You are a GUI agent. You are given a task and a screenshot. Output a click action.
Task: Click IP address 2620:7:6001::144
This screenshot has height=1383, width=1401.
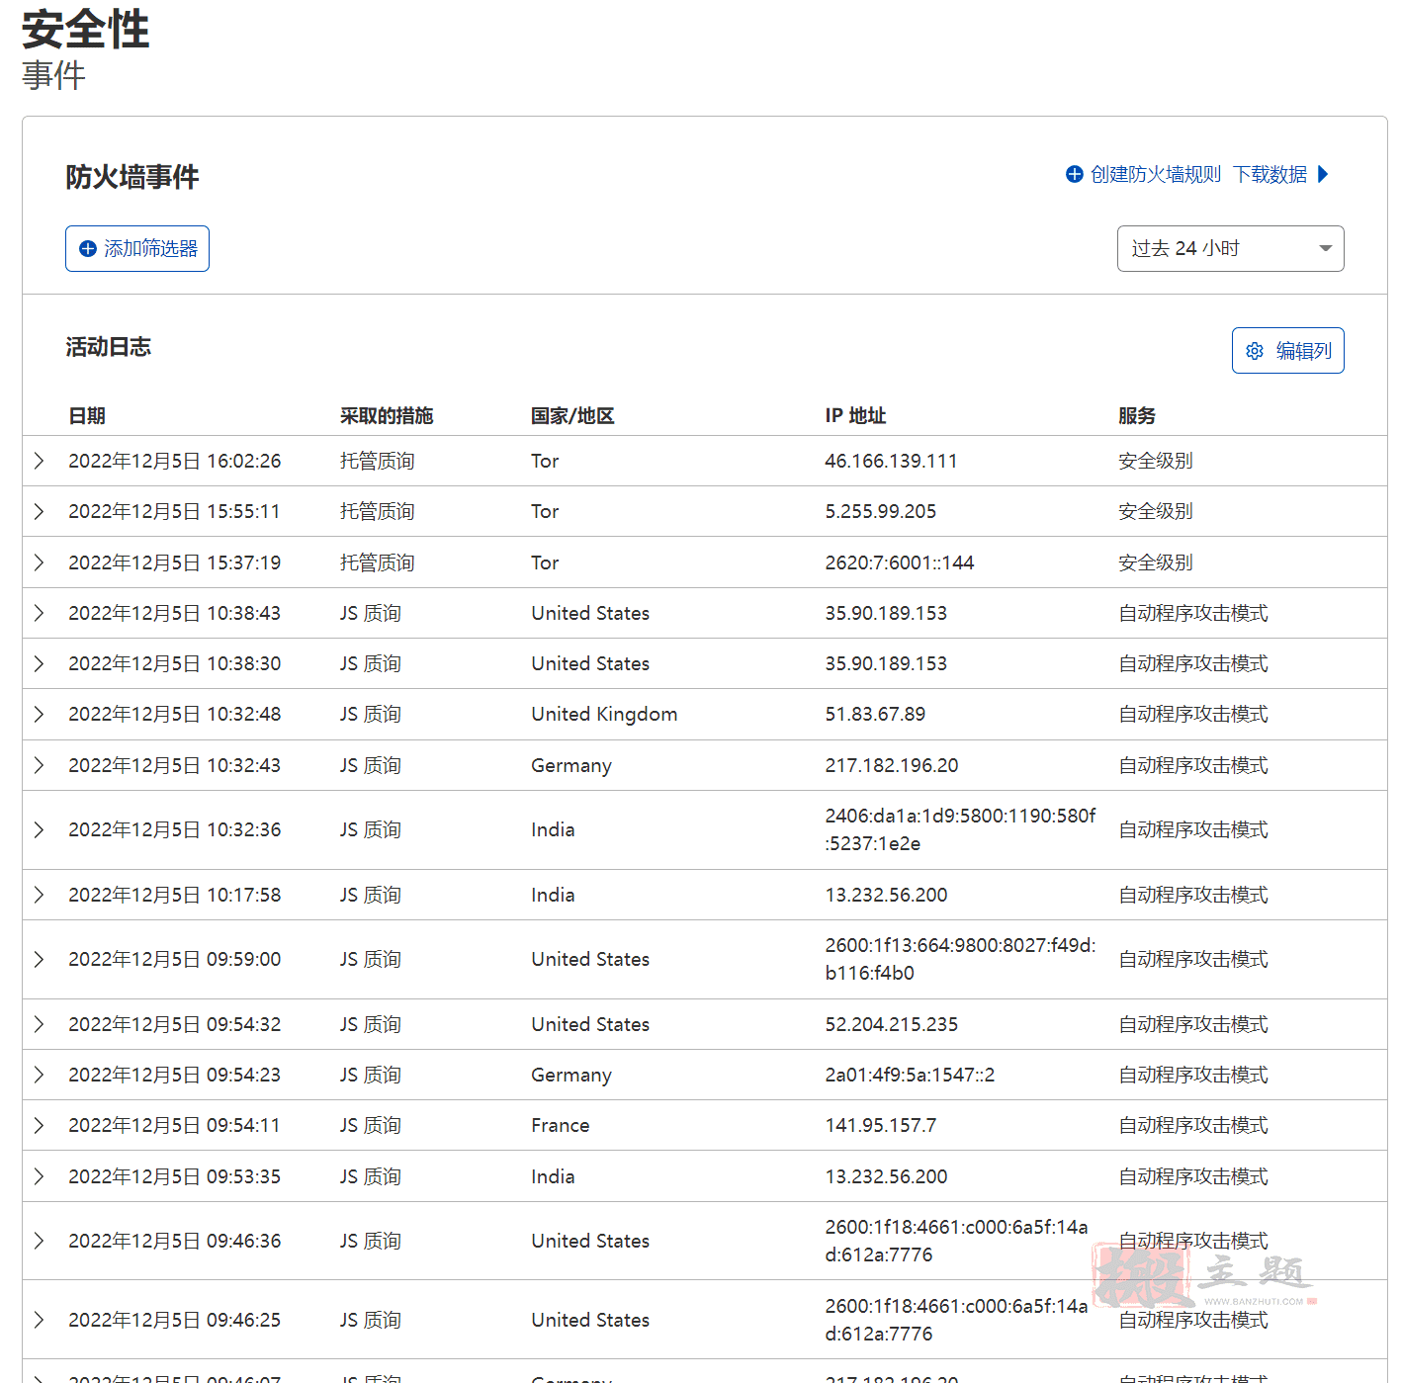click(899, 562)
